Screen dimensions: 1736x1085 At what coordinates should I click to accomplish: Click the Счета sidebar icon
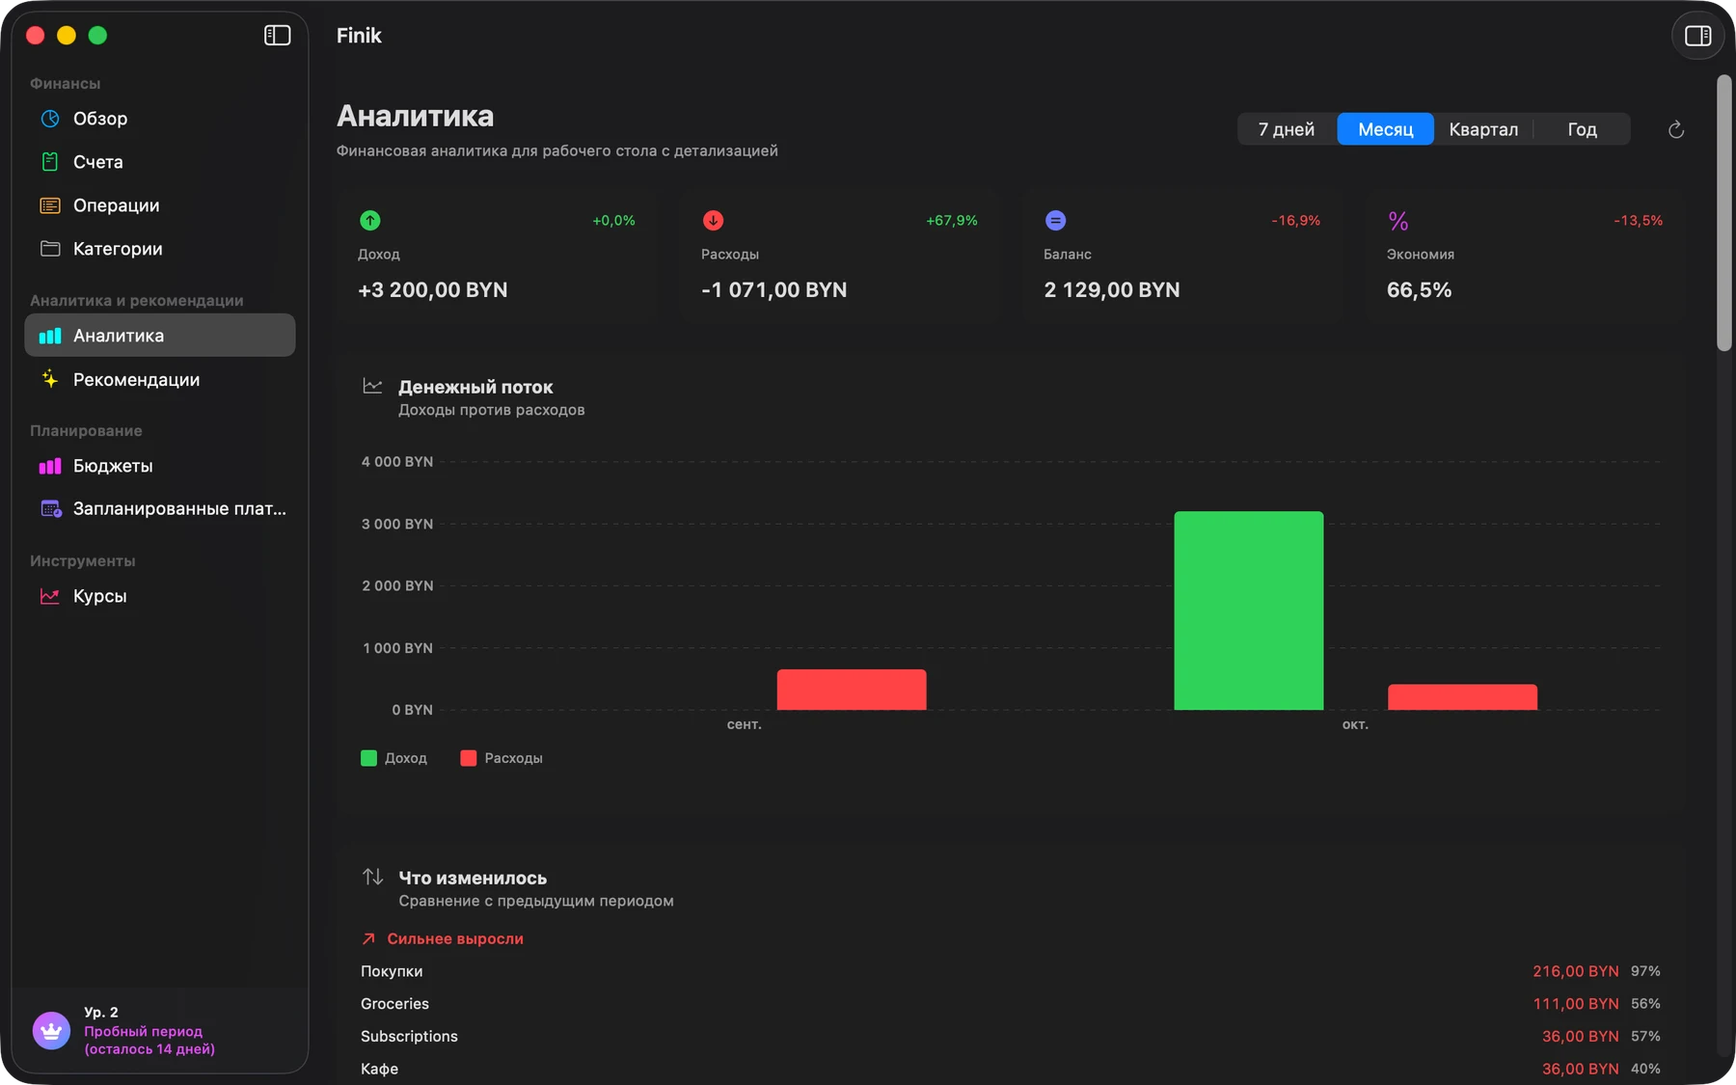(x=50, y=162)
